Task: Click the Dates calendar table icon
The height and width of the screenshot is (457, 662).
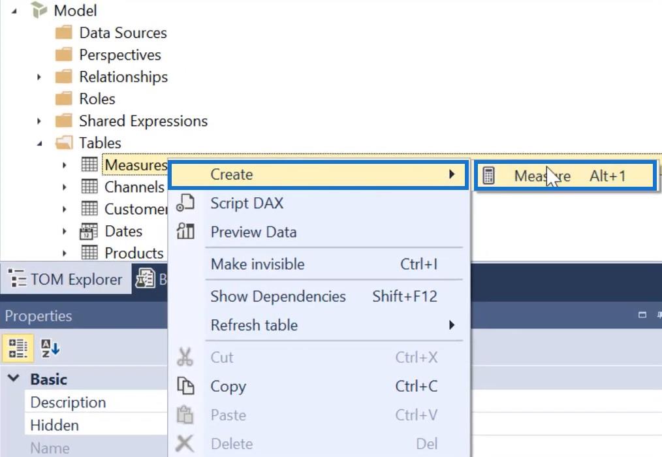Action: (89, 231)
